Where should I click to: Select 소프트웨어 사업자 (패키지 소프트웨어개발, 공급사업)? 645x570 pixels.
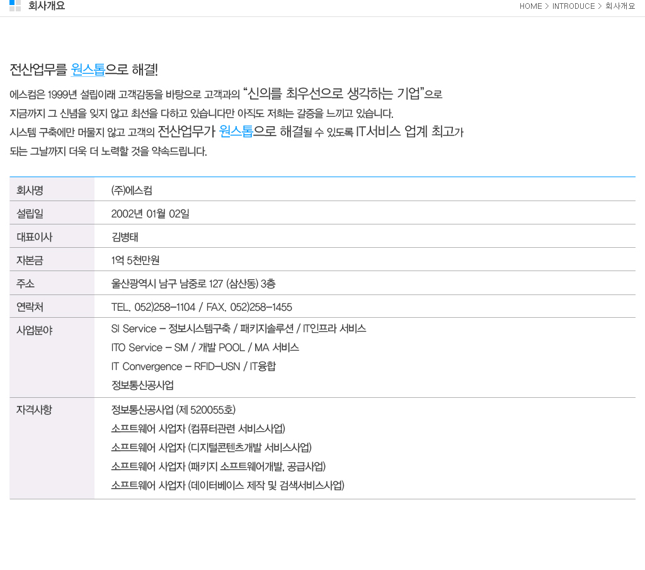point(219,467)
